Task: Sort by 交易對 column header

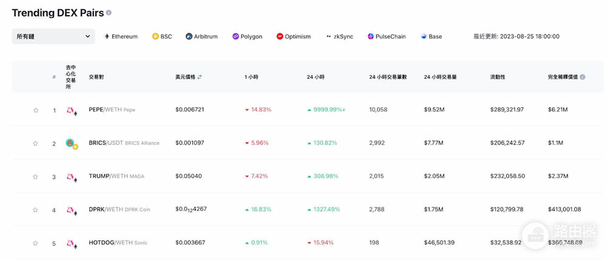Action: pyautogui.click(x=96, y=77)
